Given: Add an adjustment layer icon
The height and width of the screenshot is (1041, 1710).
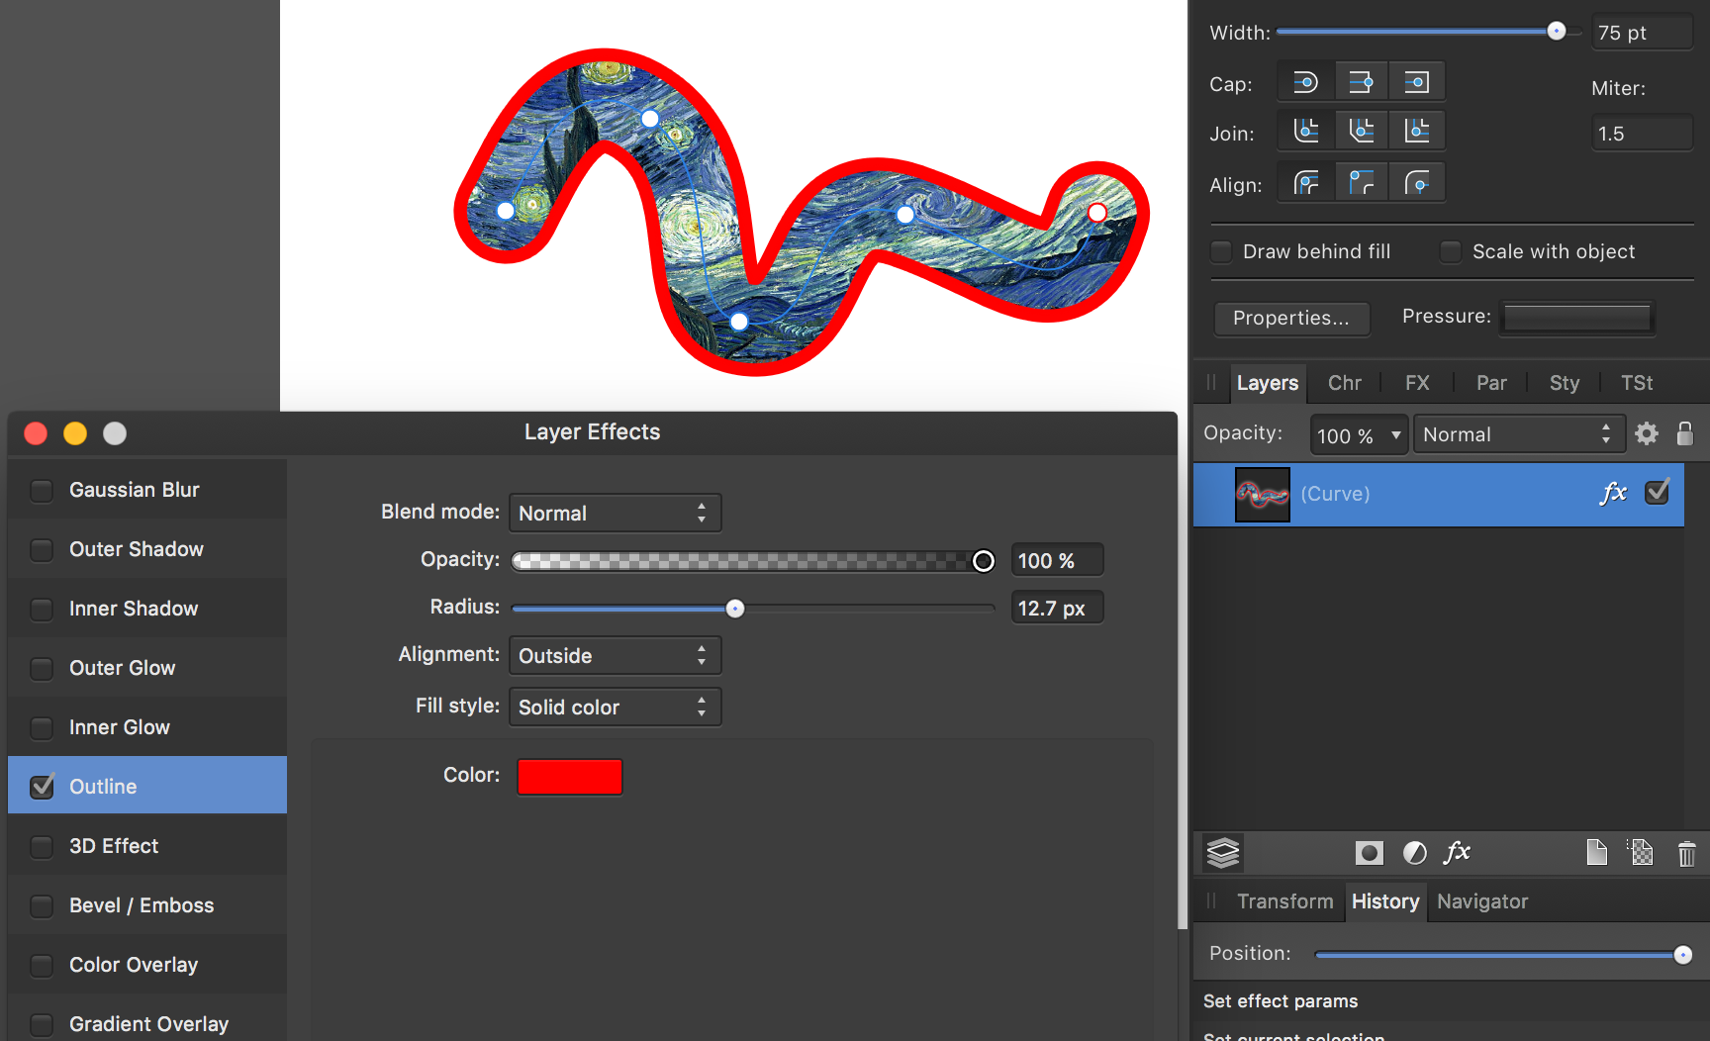Looking at the screenshot, I should tap(1415, 853).
